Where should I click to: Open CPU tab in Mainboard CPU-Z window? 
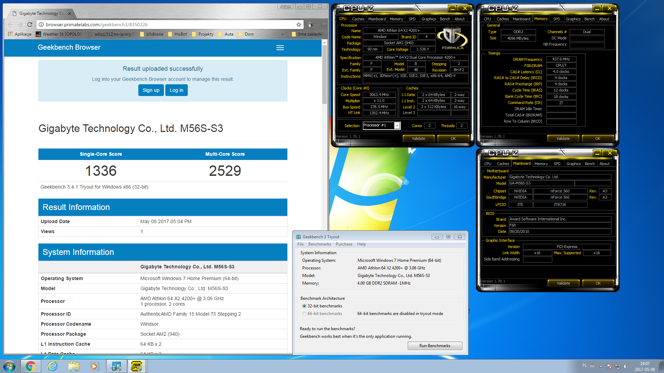point(488,164)
